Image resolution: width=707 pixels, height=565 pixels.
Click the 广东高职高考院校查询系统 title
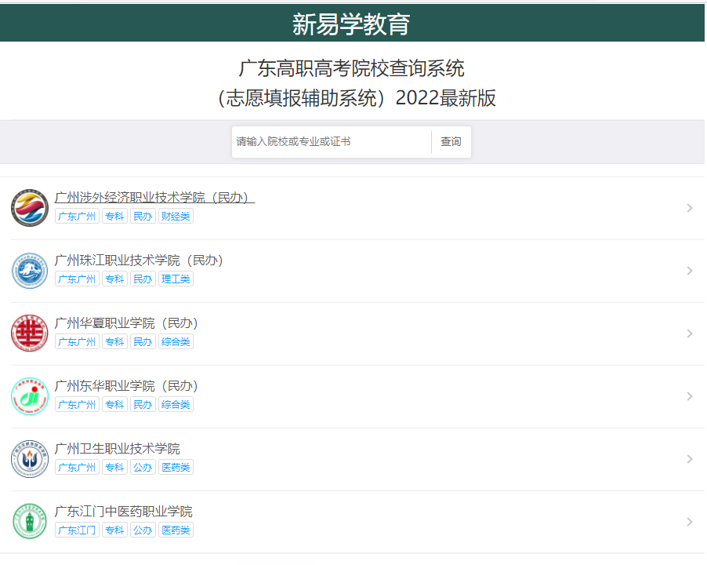(352, 69)
